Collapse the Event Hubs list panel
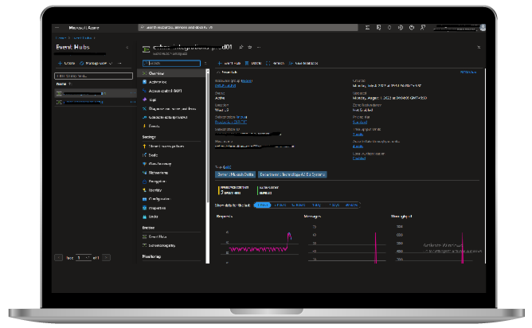This screenshot has width=532, height=328. click(127, 47)
